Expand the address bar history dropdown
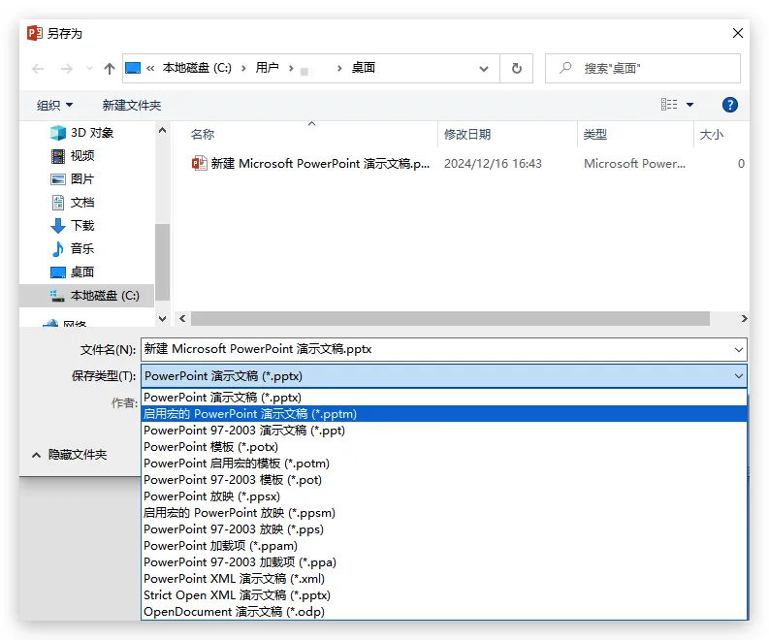 484,69
